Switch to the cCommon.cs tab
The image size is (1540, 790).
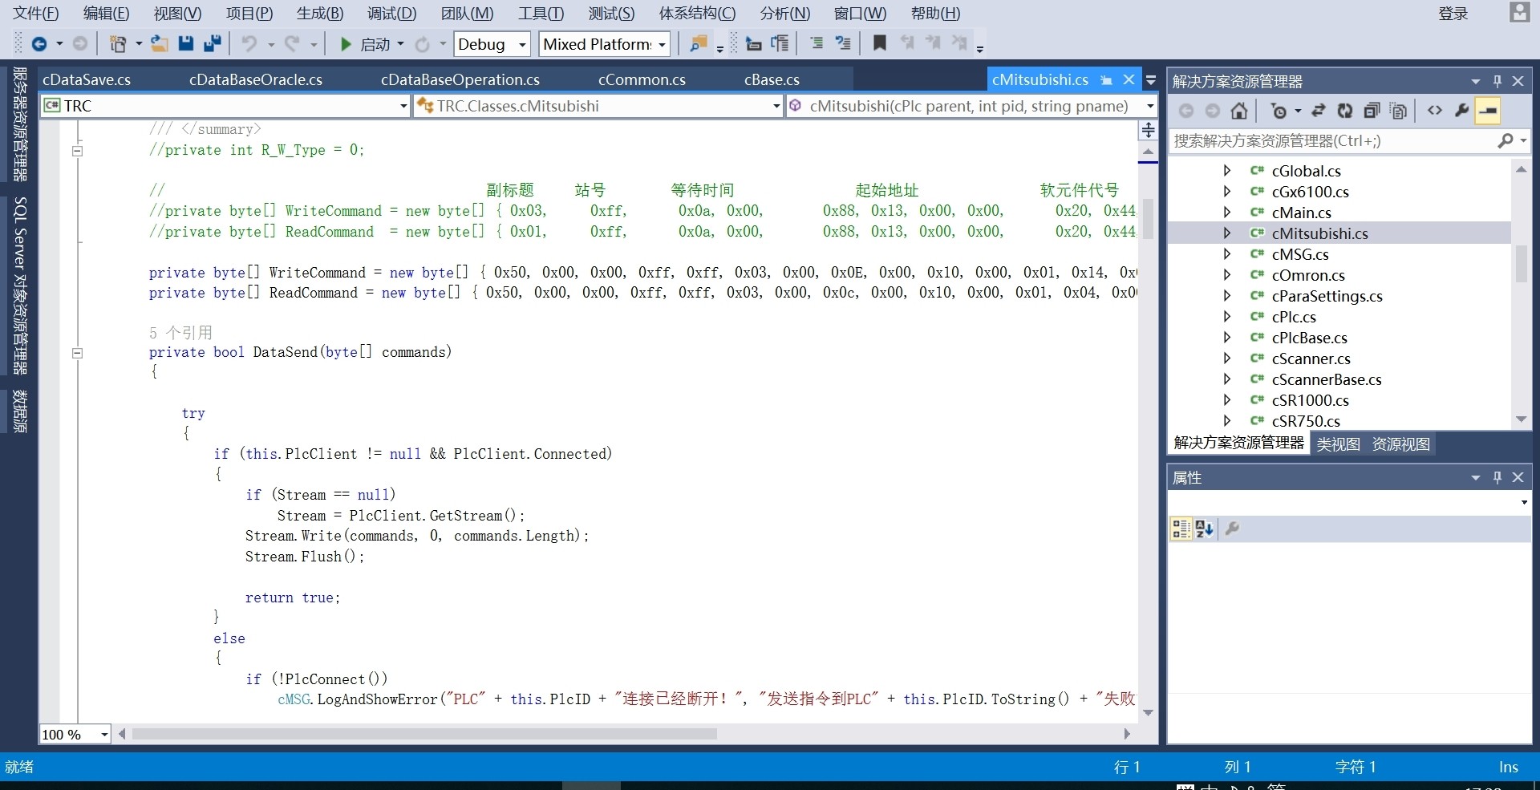(642, 79)
